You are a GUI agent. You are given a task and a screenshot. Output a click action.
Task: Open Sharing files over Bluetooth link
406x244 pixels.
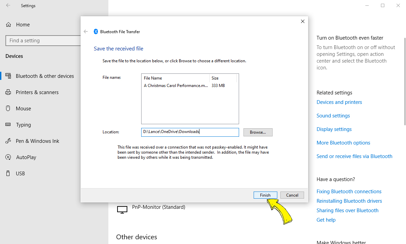pos(347,210)
